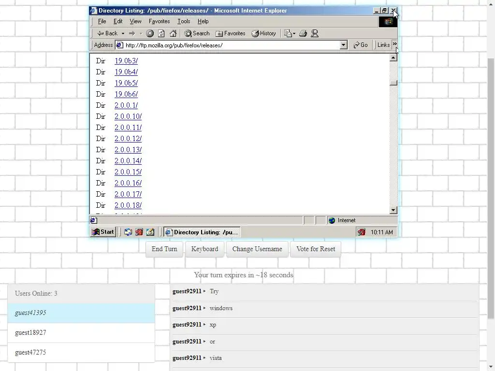Click the Back arrow toolbar button
Screen dimensions: 495x371
(x=107, y=33)
